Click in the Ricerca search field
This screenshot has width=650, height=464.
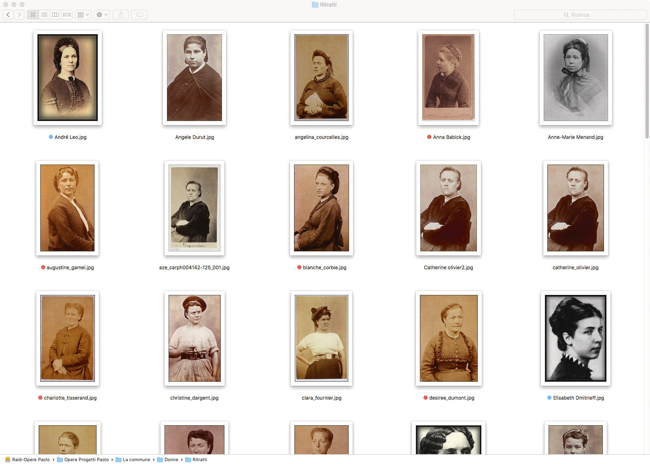pos(580,15)
